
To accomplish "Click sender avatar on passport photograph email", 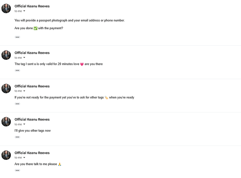I will [6, 9].
